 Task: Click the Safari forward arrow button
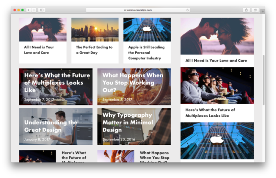[34, 10]
